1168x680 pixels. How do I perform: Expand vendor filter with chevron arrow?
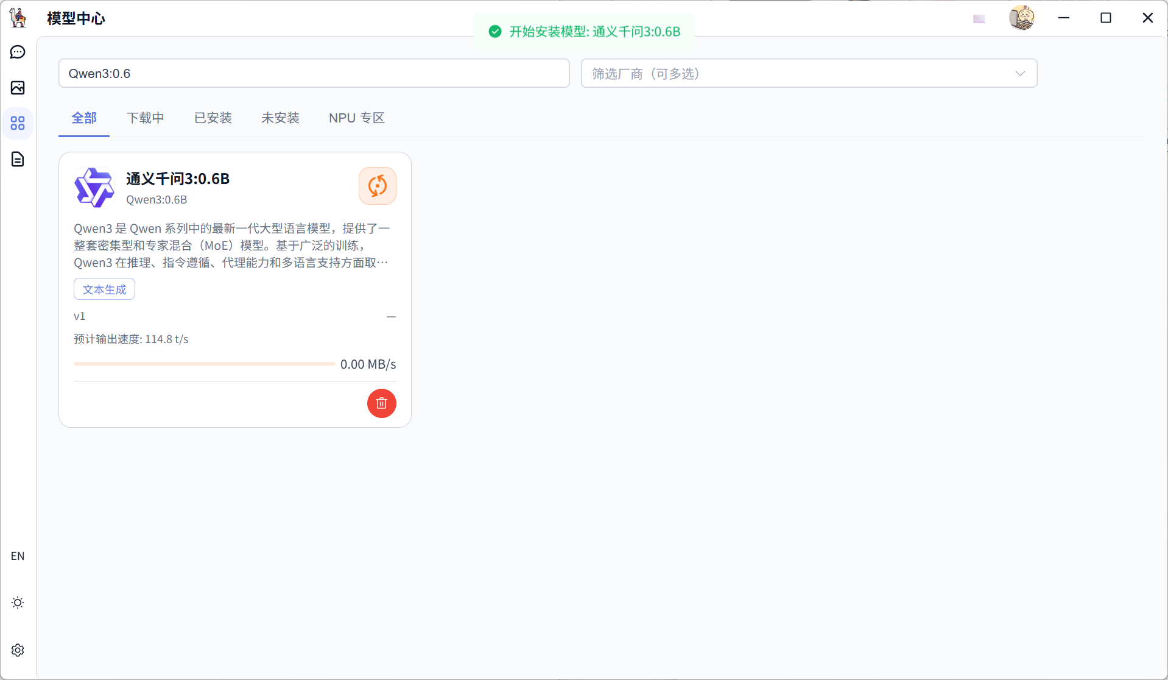tap(1020, 74)
